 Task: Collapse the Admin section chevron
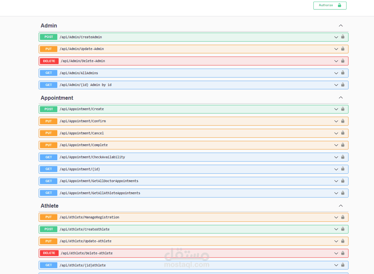point(341,26)
